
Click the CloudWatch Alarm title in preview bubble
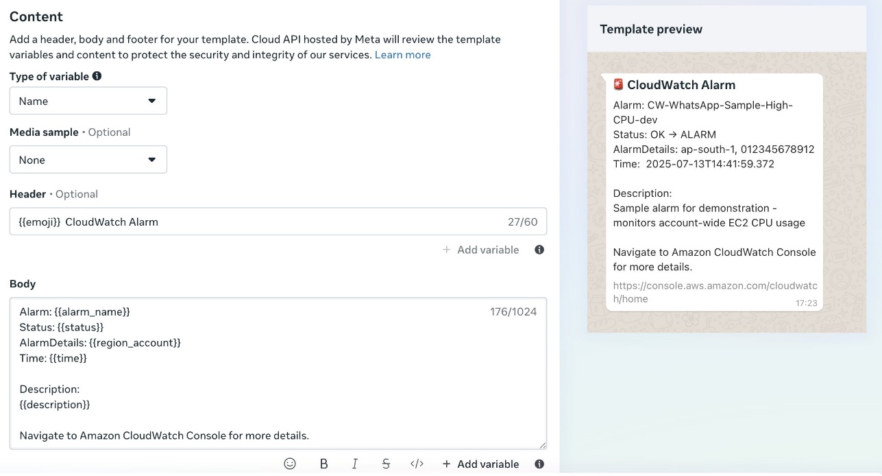click(681, 85)
